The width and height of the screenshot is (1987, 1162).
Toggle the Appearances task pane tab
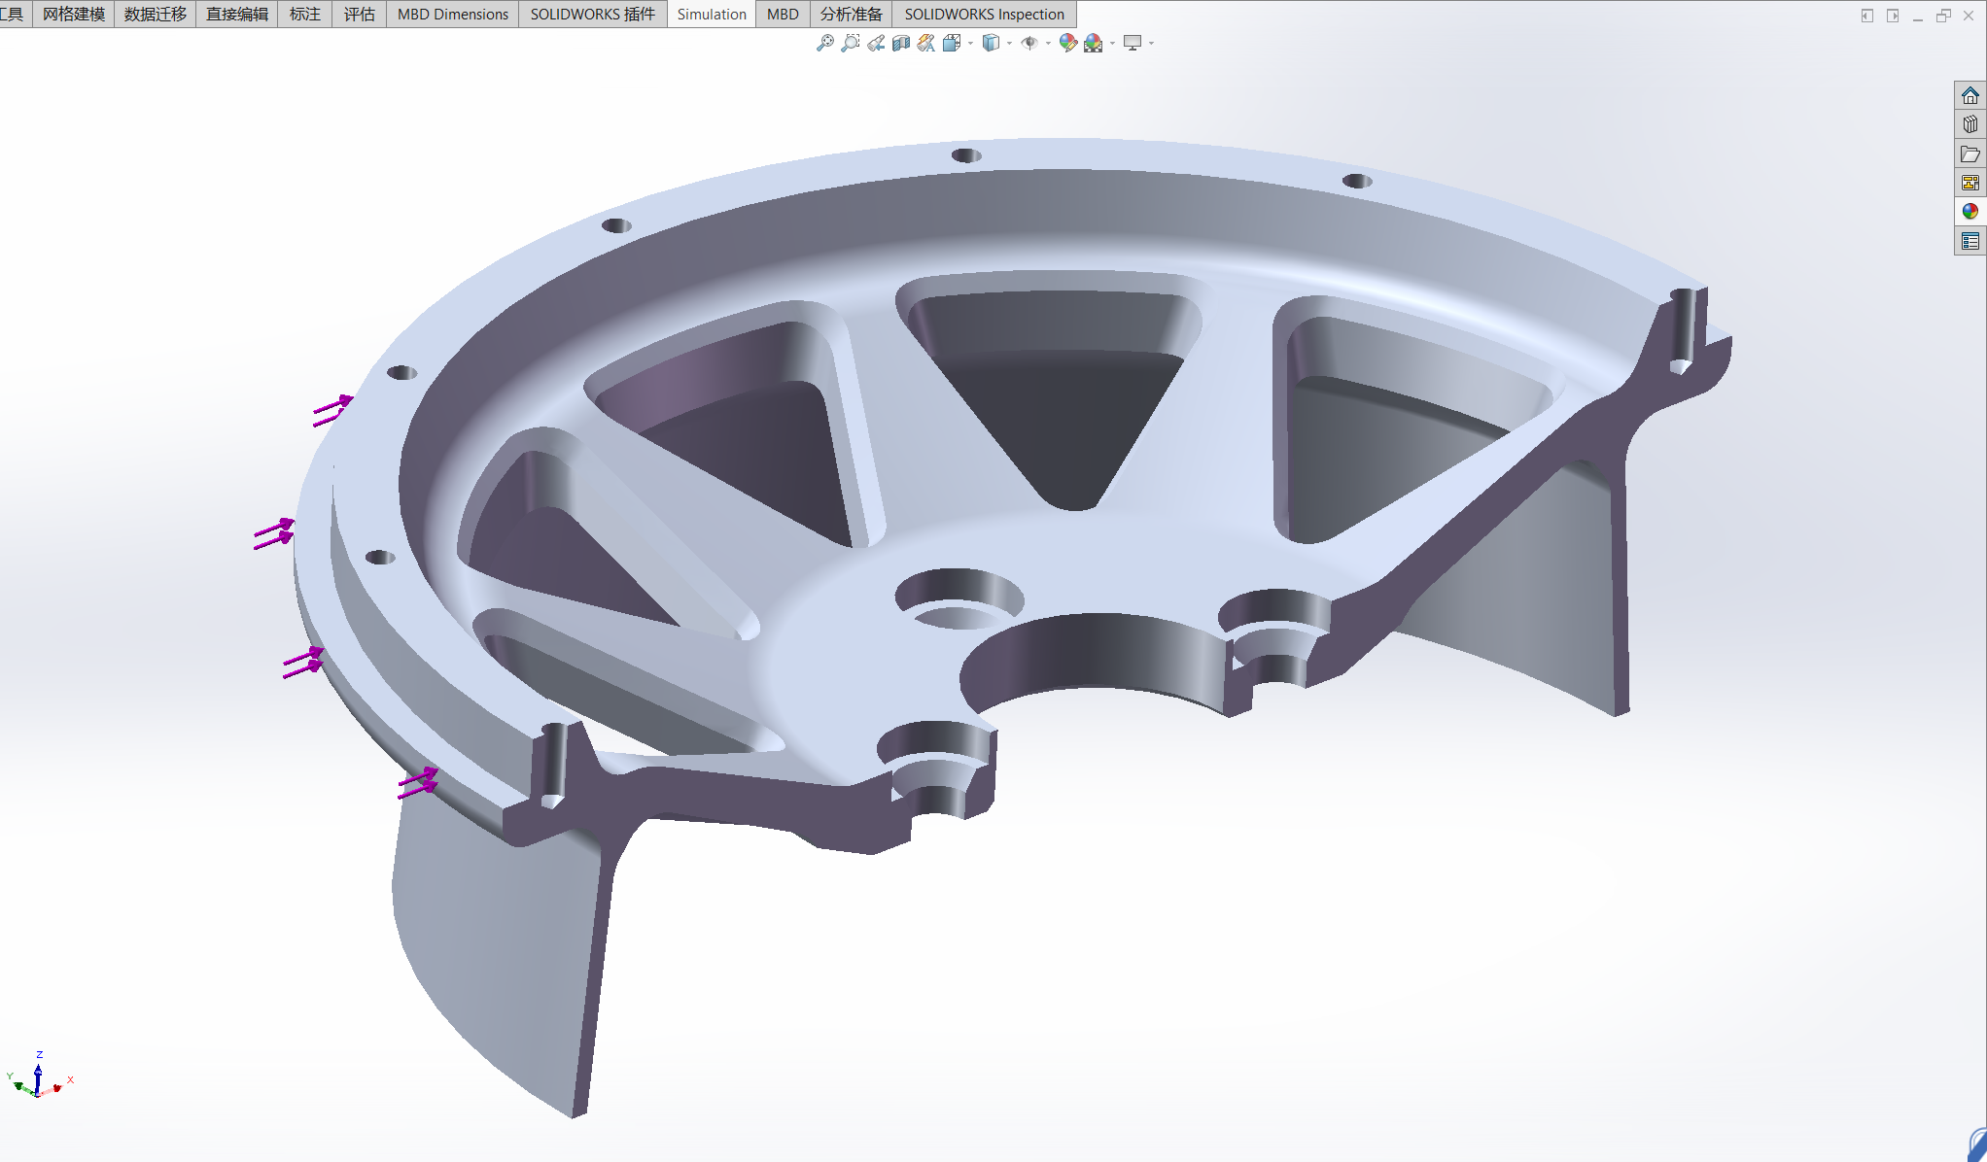coord(1970,211)
